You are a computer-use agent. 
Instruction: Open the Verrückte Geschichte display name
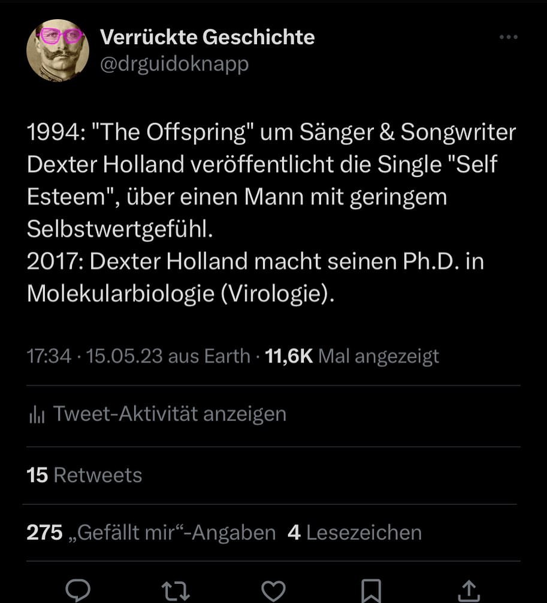[x=207, y=37]
